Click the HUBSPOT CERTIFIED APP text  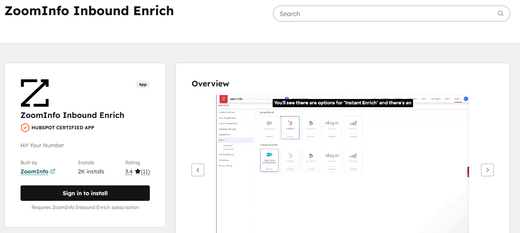63,128
